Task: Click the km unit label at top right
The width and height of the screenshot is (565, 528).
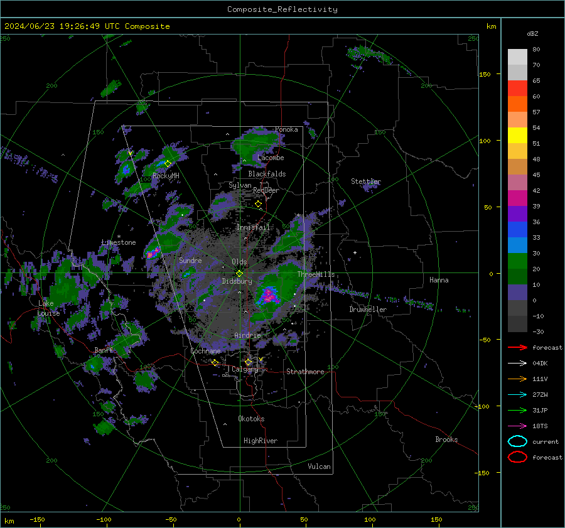Action: [491, 26]
